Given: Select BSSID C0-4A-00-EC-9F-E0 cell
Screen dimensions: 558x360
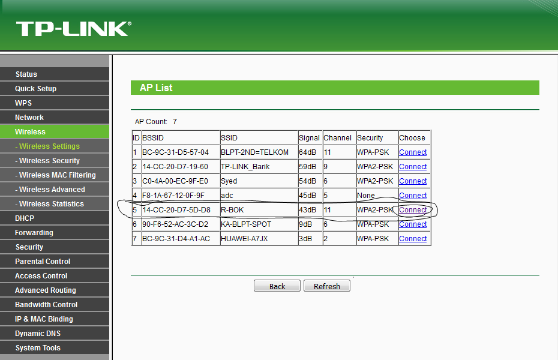Looking at the screenshot, I should [181, 181].
